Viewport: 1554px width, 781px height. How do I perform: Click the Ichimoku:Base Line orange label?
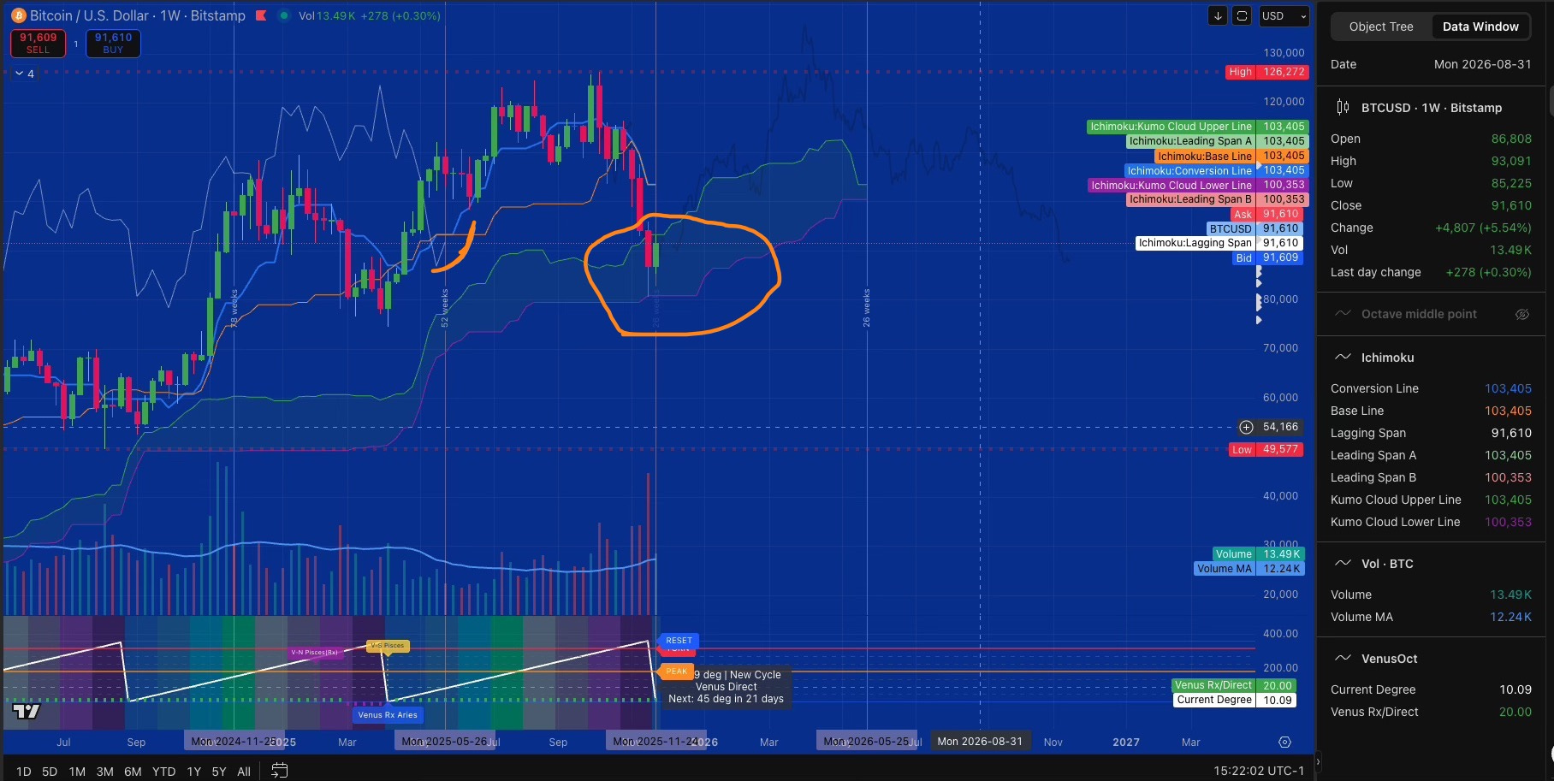point(1205,156)
